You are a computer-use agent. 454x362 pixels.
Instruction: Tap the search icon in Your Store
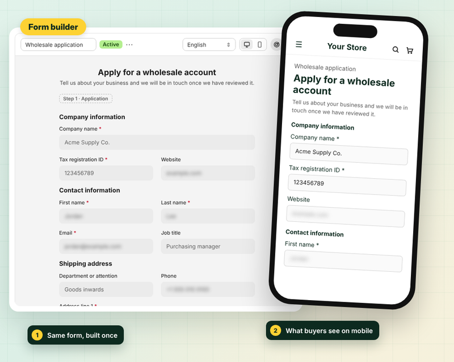click(396, 49)
